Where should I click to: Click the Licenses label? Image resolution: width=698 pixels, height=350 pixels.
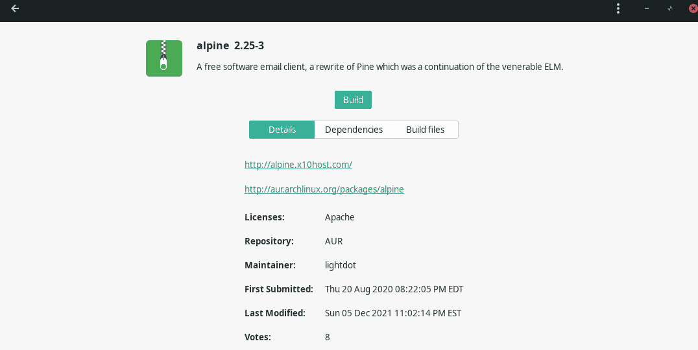point(265,217)
